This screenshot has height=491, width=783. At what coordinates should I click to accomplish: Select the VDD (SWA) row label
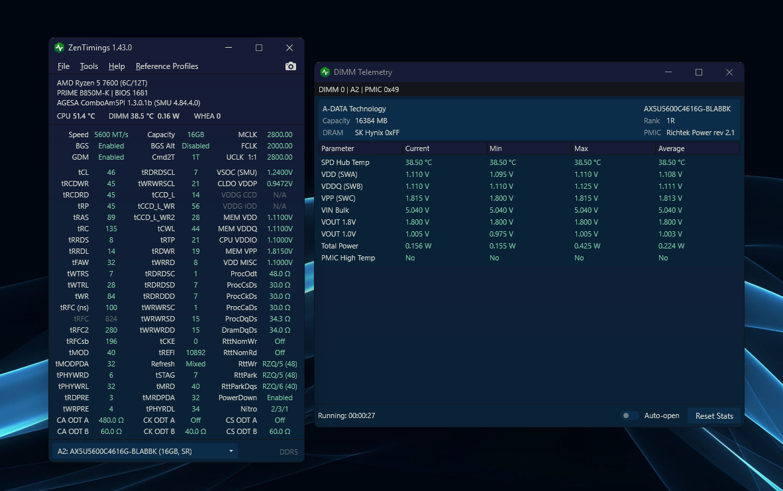click(x=339, y=174)
